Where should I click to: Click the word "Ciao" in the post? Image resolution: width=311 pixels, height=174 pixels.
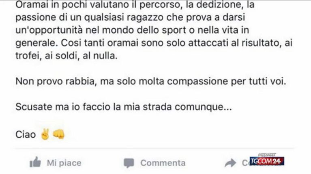point(26,135)
